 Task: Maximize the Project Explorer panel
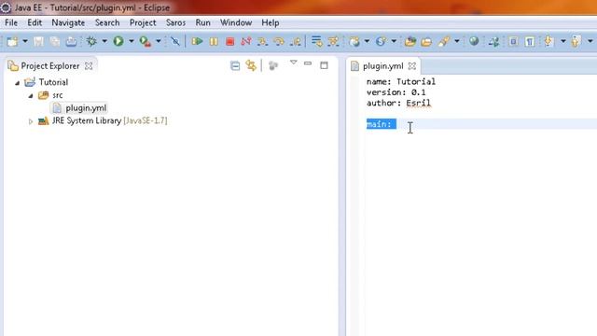(x=324, y=65)
